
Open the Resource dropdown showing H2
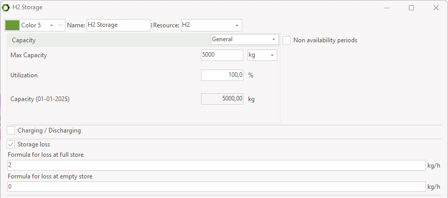coord(211,25)
